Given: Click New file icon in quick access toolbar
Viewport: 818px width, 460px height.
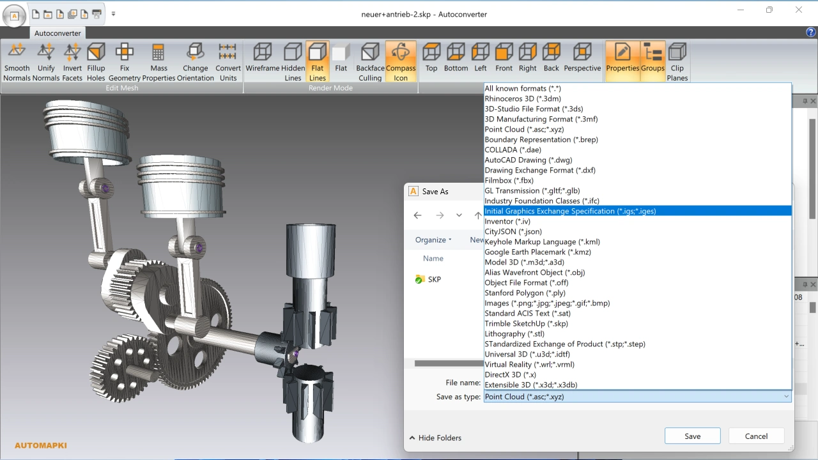Looking at the screenshot, I should pyautogui.click(x=36, y=13).
